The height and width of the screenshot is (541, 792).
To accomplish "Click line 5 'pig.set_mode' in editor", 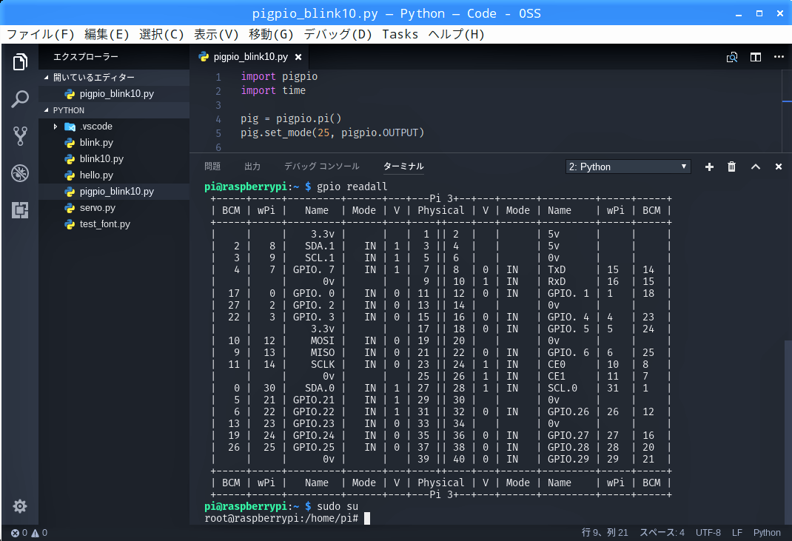I will [332, 133].
